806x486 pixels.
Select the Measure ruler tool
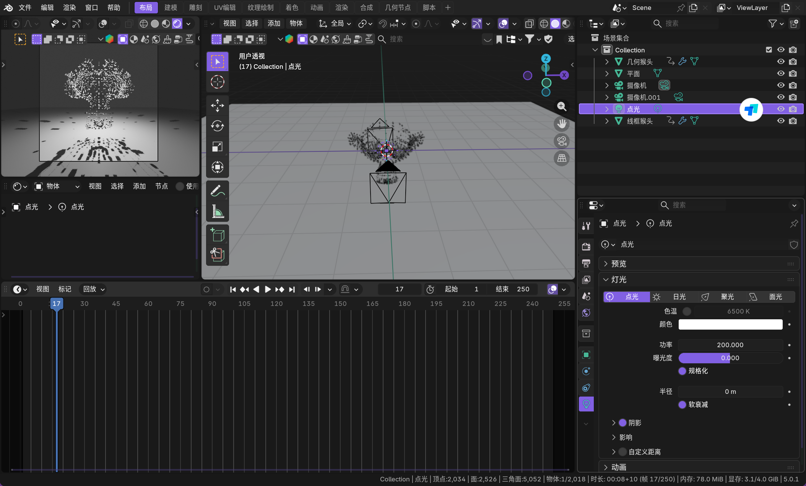click(x=217, y=211)
